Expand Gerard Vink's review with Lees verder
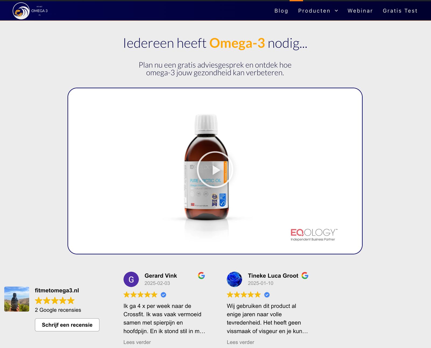 click(x=137, y=342)
